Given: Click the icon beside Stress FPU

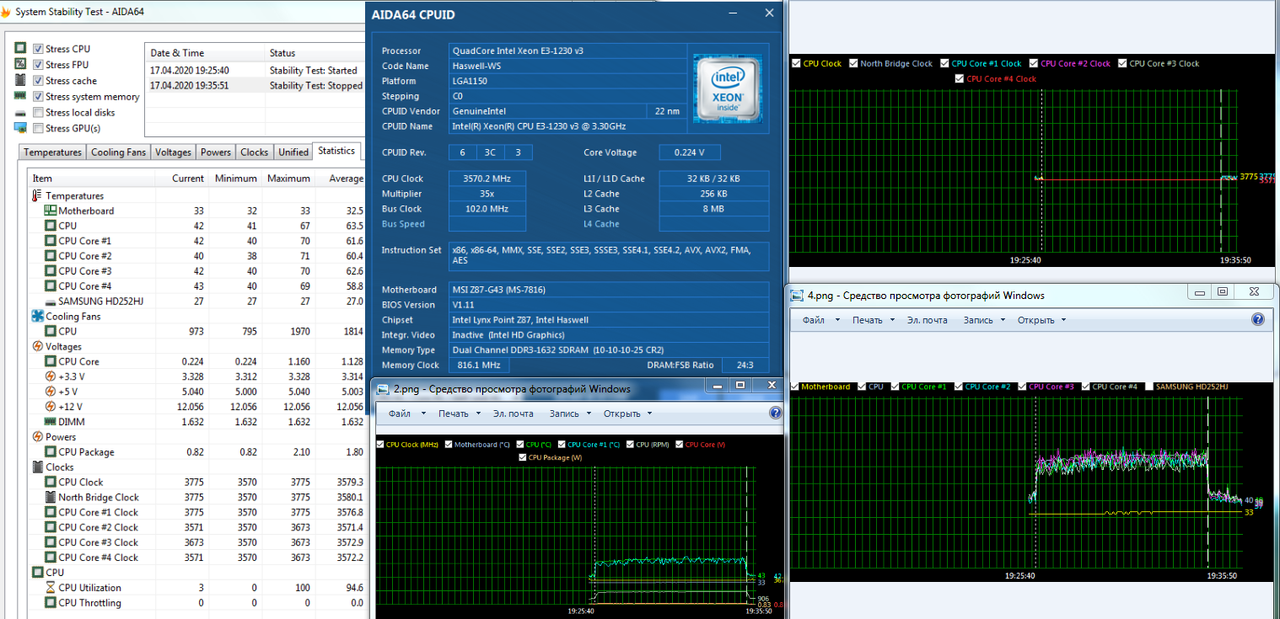Looking at the screenshot, I should (x=20, y=65).
